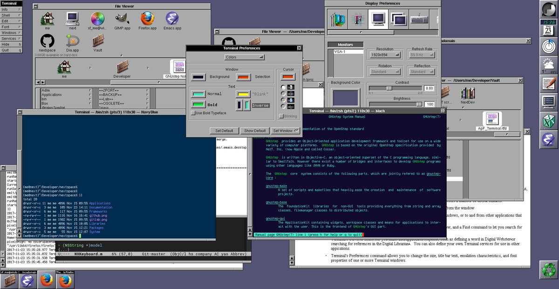
Task: Enable the Use Bold Typeface checkbox
Action: (193, 113)
